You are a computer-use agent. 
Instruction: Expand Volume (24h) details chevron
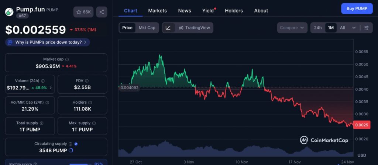51,88
